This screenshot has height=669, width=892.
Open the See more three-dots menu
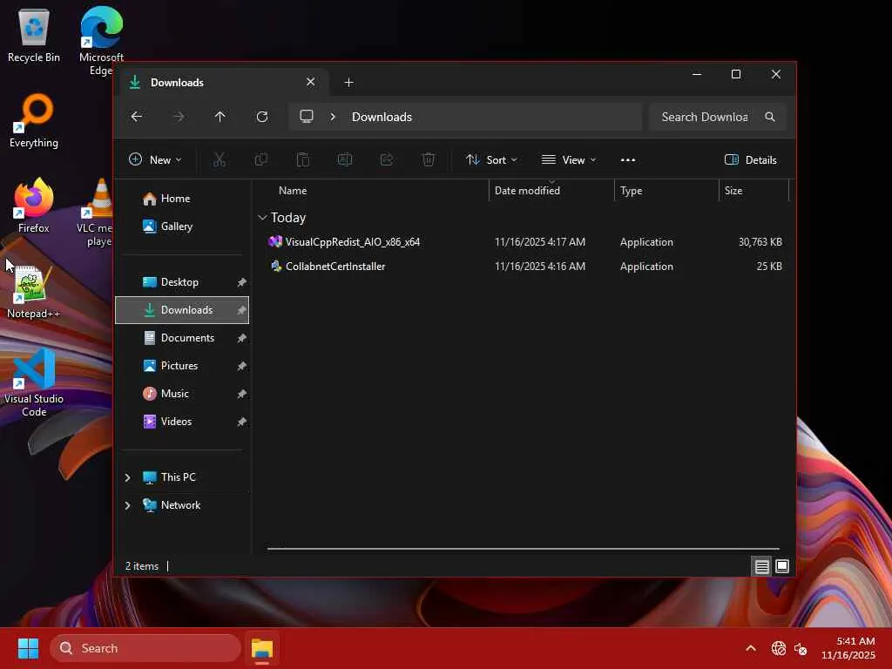(x=628, y=160)
